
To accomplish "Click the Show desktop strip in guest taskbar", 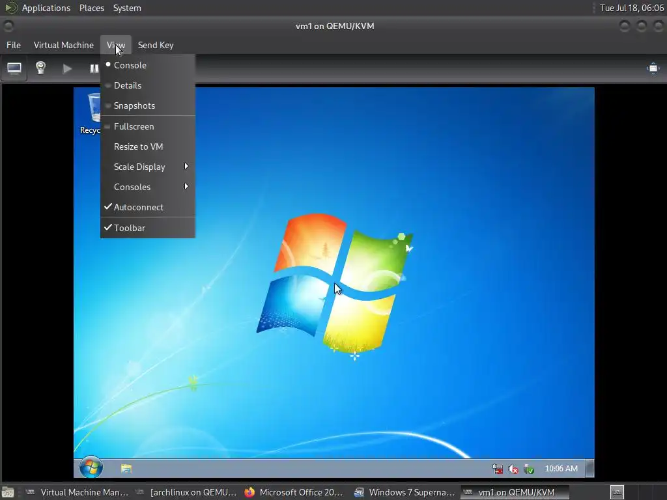I will click(x=589, y=469).
